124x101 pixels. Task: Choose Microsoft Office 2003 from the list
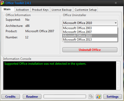click(90, 28)
